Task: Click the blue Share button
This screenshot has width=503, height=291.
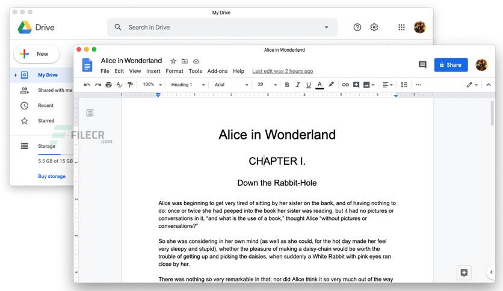Action: [451, 65]
